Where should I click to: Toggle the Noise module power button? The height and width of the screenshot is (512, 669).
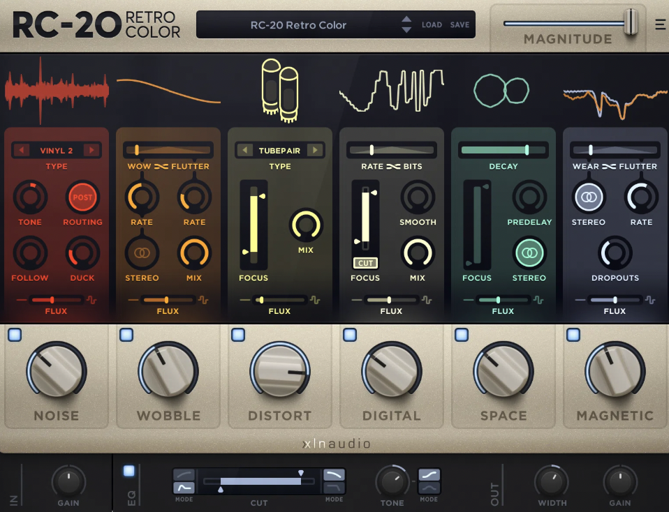(x=15, y=335)
